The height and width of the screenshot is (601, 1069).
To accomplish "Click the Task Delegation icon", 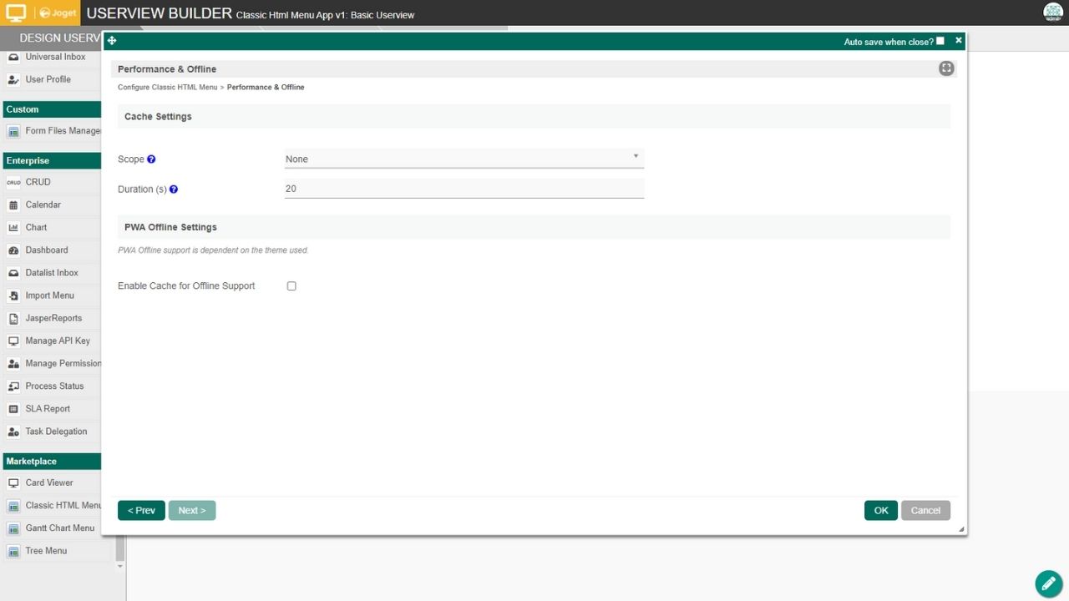I will click(13, 432).
